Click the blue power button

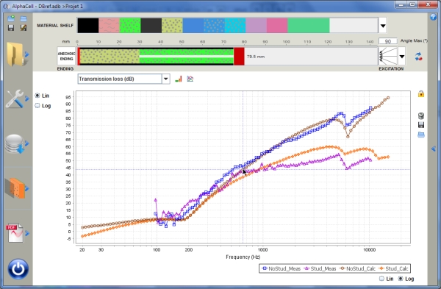(x=18, y=269)
